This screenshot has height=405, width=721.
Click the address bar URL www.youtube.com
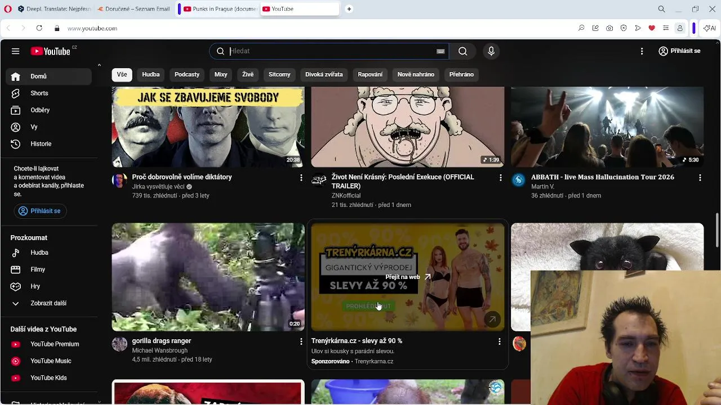pos(92,28)
